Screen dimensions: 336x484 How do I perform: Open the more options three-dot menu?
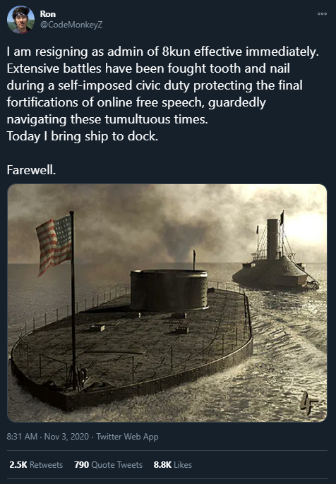(322, 13)
